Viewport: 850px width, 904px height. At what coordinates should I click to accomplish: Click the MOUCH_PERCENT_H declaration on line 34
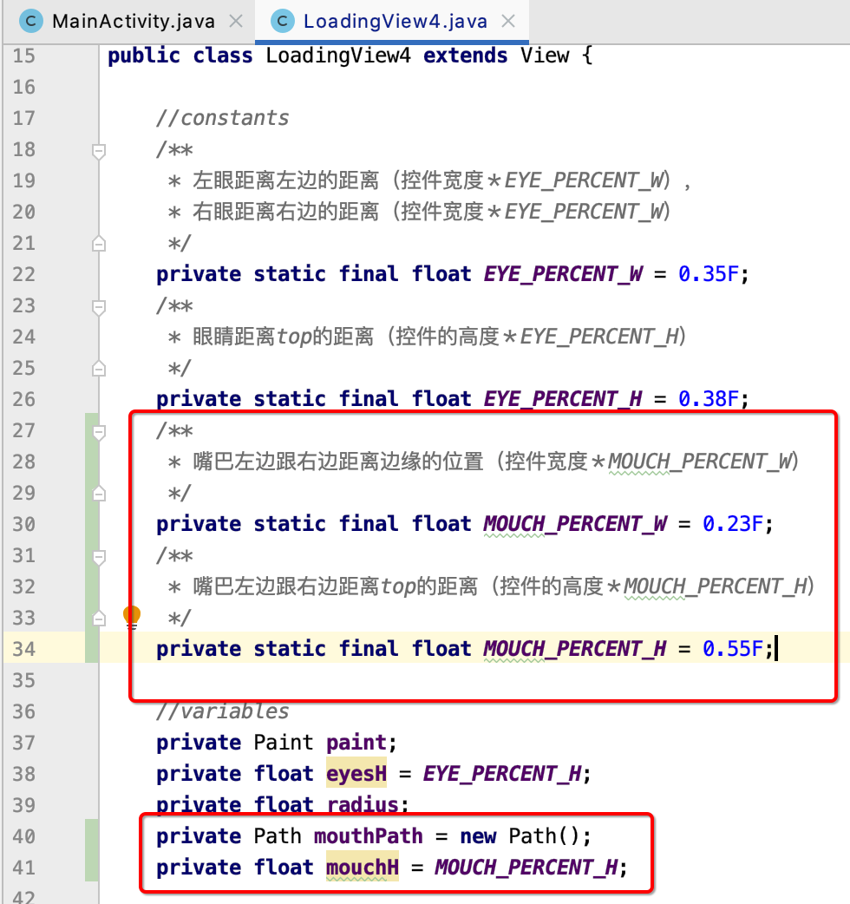click(575, 649)
